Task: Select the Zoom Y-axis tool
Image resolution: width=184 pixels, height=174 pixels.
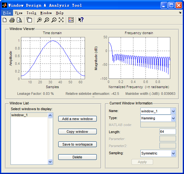Action: [54, 20]
